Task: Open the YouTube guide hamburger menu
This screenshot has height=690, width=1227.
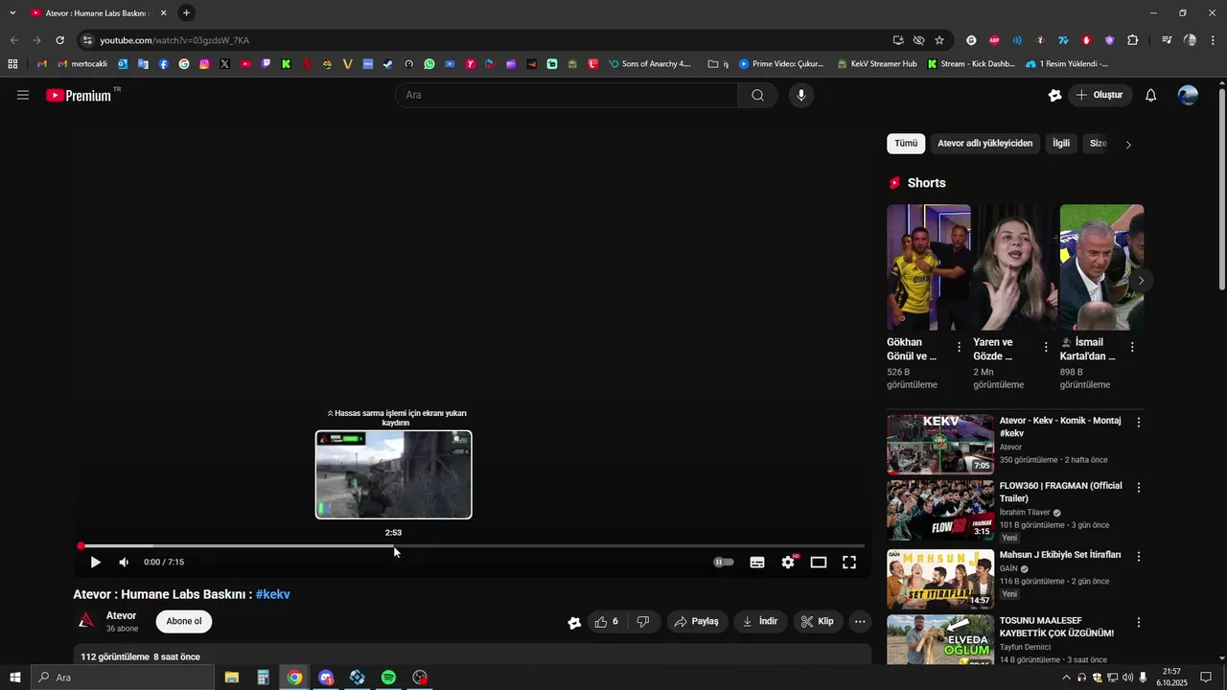Action: point(23,95)
